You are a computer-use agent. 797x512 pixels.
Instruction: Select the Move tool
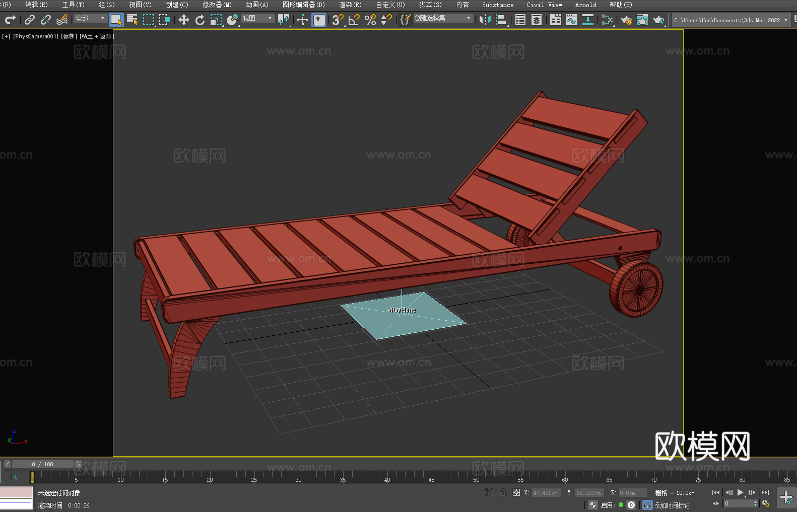(x=183, y=20)
